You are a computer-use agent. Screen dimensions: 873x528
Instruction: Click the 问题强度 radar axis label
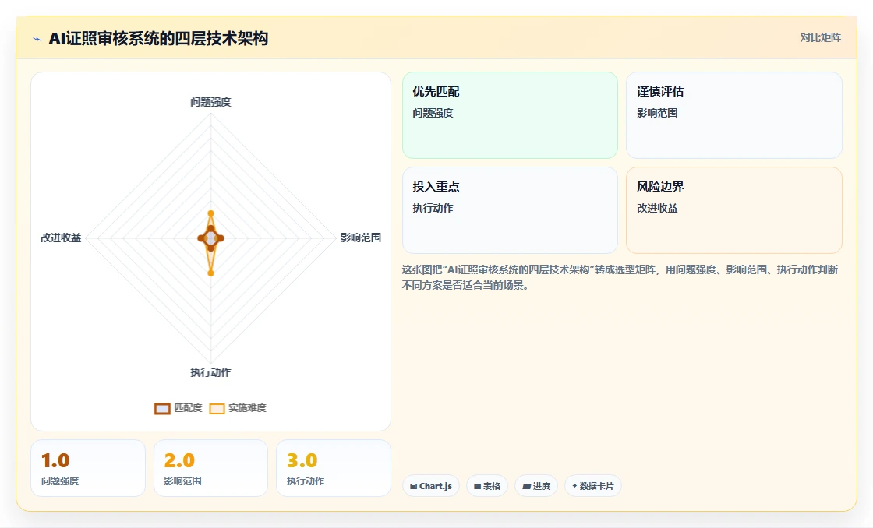coord(210,102)
